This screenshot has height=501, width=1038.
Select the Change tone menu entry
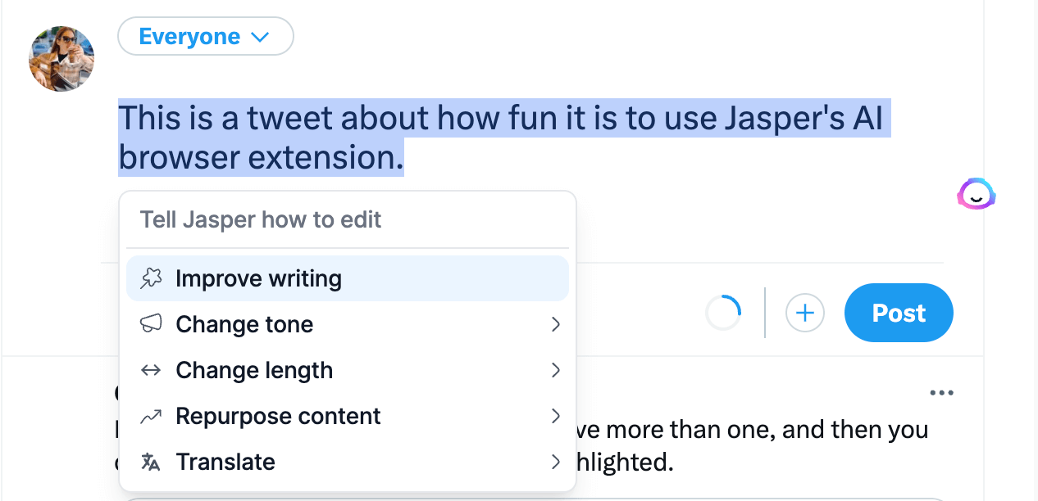point(244,324)
